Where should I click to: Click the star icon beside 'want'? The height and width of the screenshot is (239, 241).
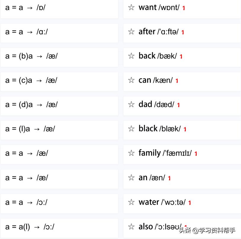(131, 7)
